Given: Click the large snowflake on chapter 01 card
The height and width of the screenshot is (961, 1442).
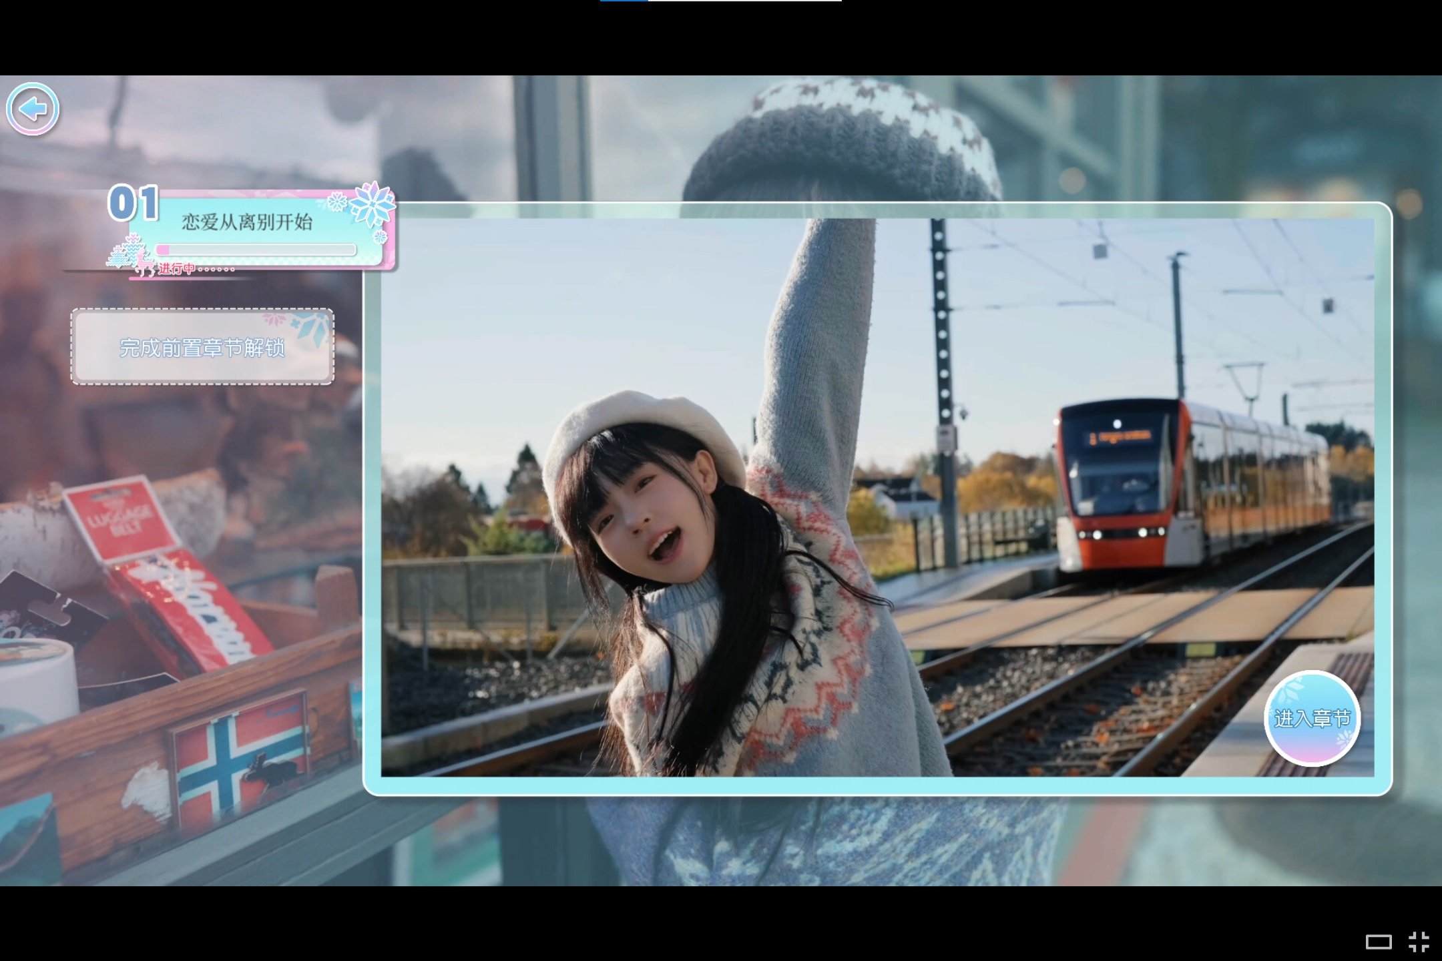Looking at the screenshot, I should pyautogui.click(x=371, y=204).
